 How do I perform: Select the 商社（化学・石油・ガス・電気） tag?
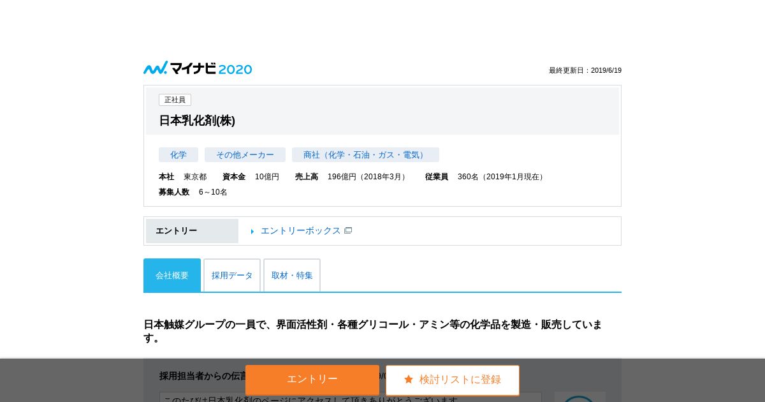pos(365,155)
